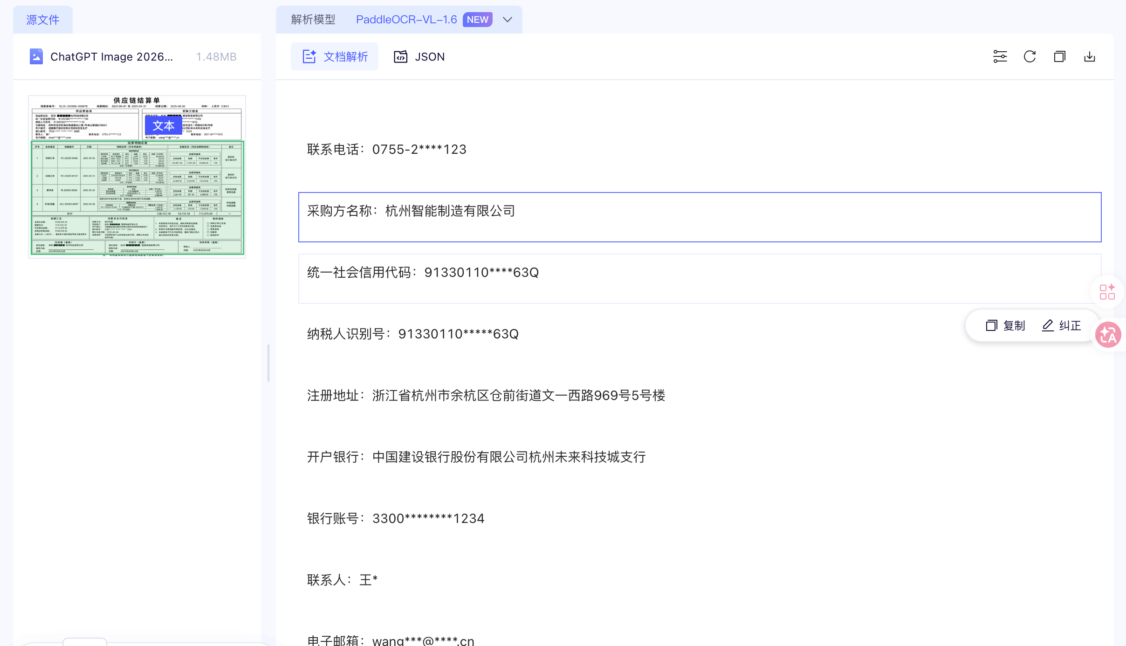Switch to the JSON tab
The width and height of the screenshot is (1126, 646).
[419, 57]
